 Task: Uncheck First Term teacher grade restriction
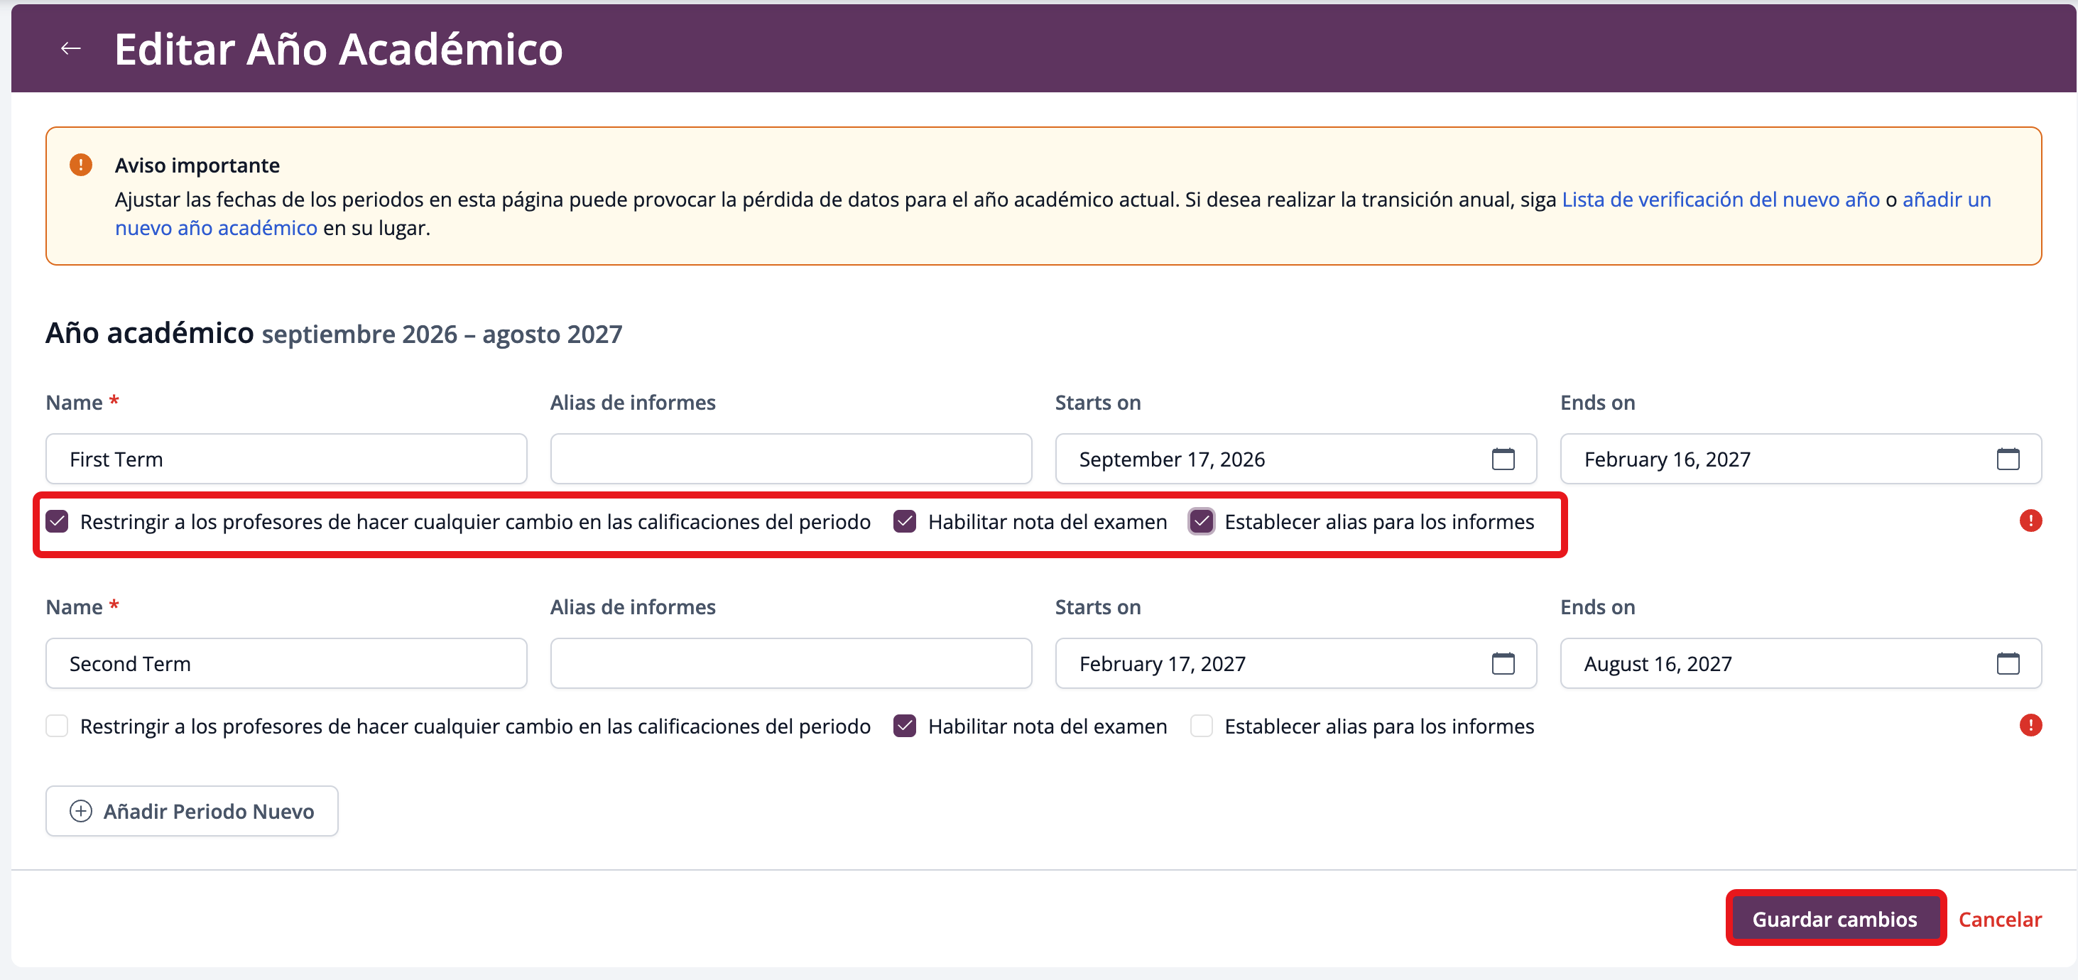[58, 522]
